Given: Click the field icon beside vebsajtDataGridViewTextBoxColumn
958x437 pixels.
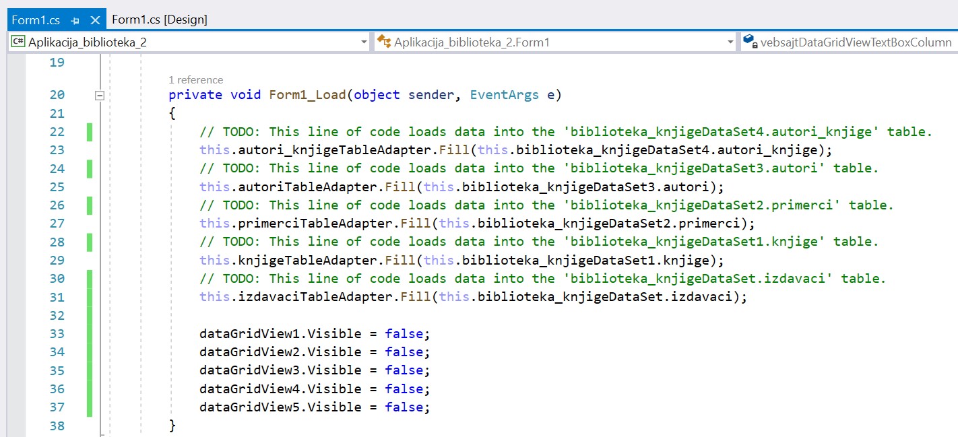Looking at the screenshot, I should tap(749, 42).
